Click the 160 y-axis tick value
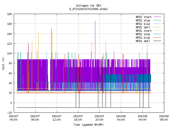 point(10,24)
